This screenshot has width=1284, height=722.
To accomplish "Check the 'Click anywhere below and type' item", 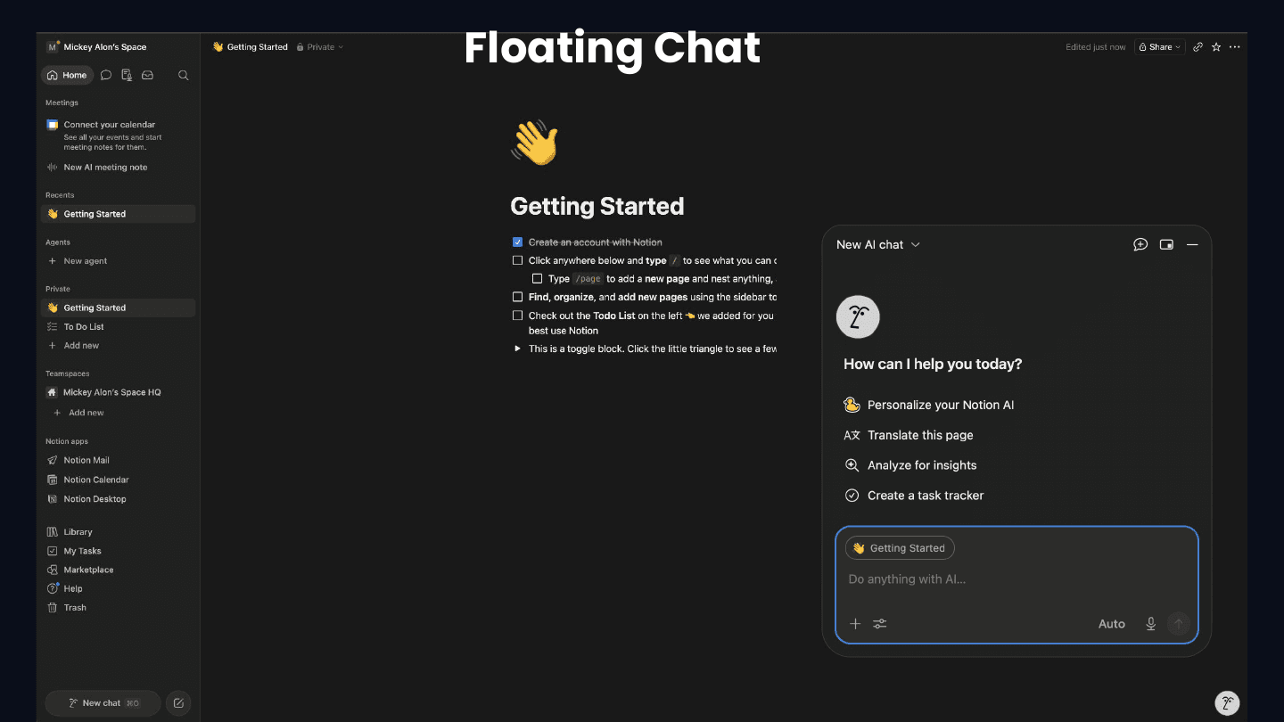I will pos(517,261).
